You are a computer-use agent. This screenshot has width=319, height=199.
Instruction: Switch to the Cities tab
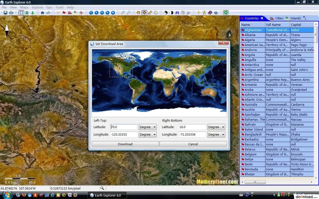pyautogui.click(x=276, y=18)
